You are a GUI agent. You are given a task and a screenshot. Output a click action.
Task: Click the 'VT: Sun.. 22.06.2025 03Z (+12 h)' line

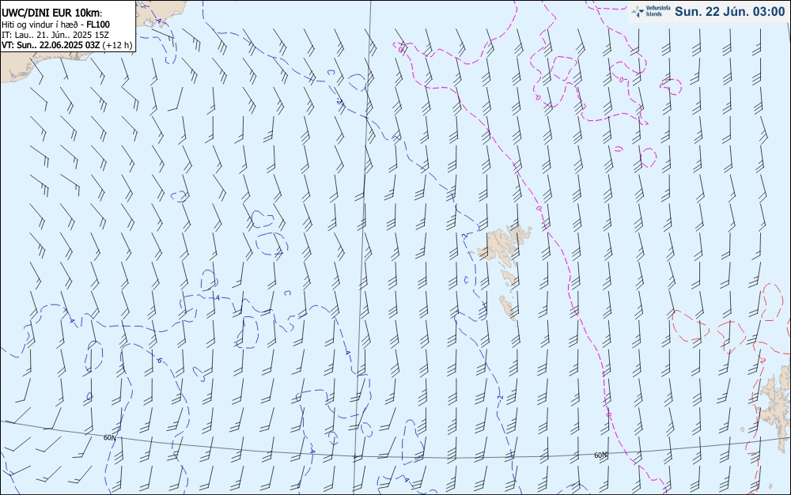67,45
